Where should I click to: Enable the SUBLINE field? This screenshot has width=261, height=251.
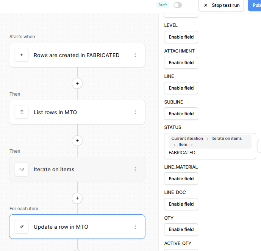pos(181,114)
